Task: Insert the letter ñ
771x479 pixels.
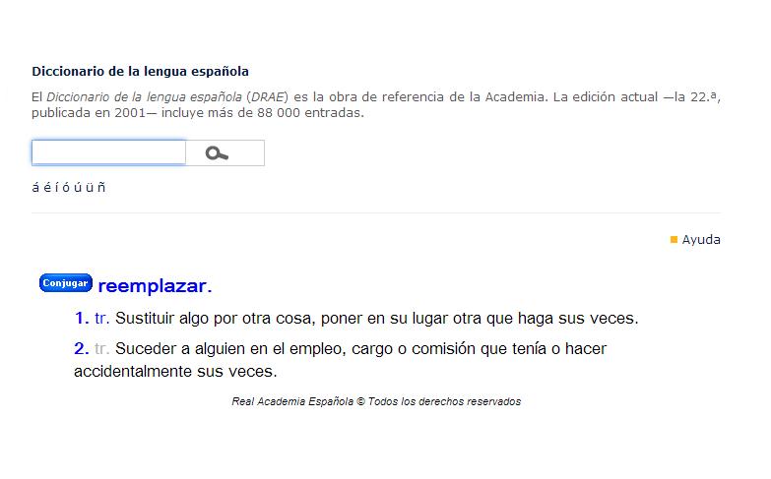Action: [x=100, y=188]
